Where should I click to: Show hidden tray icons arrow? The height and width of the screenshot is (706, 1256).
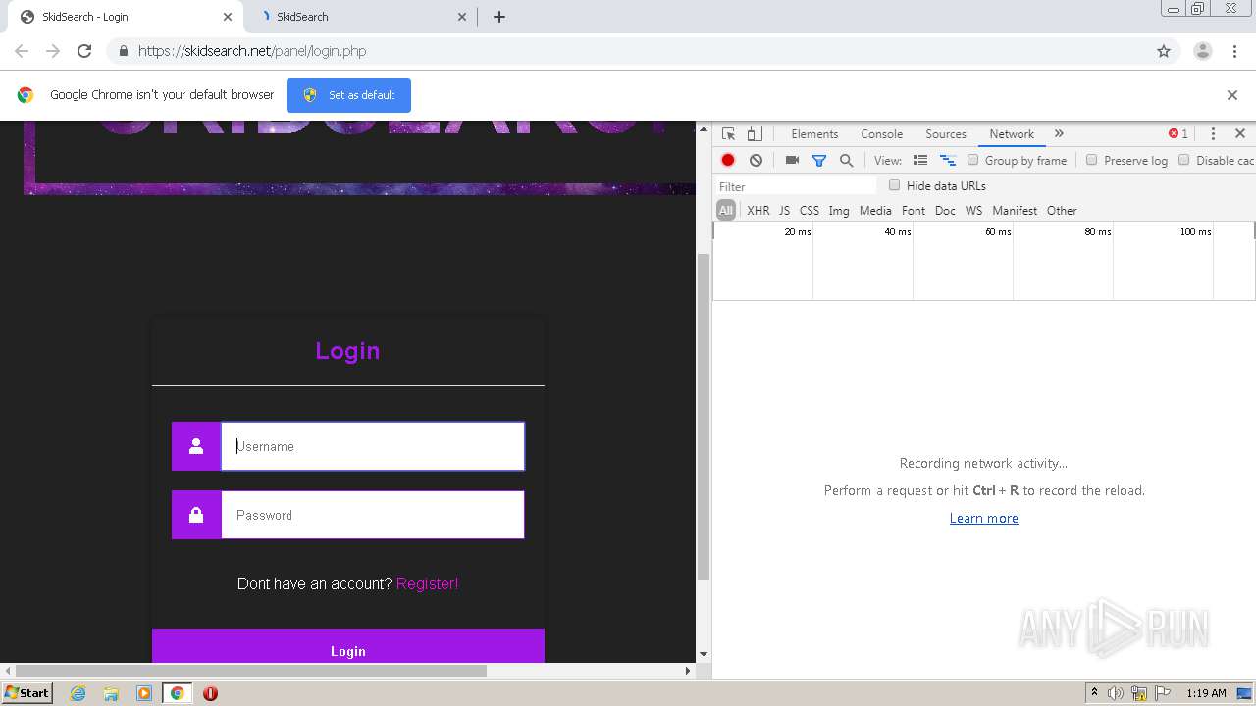[1094, 693]
